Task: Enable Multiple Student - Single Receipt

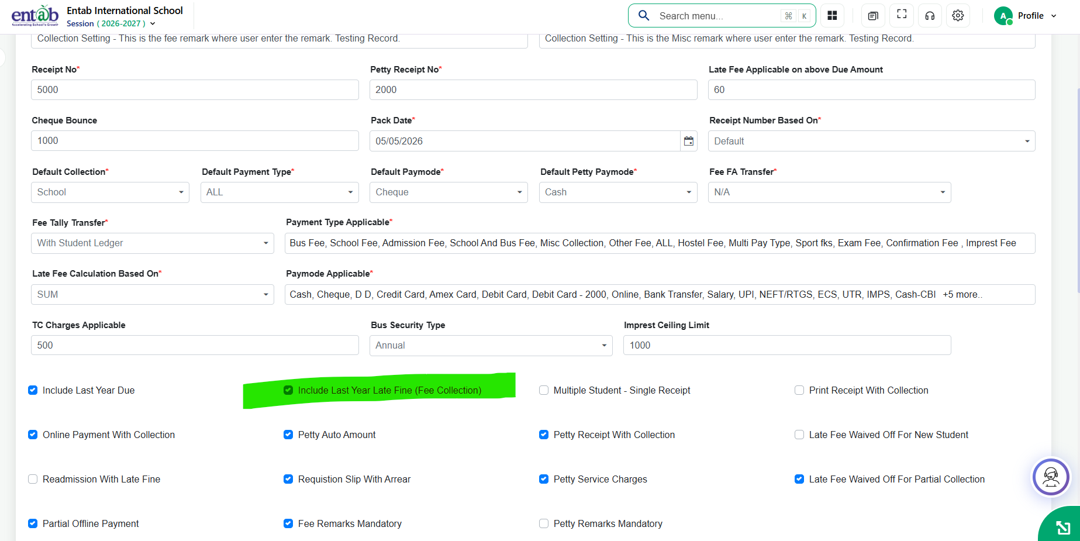Action: click(544, 390)
